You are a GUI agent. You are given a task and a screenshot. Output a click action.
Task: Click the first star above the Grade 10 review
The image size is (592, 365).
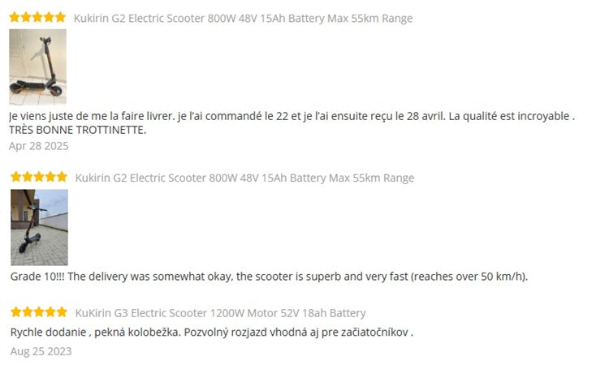click(15, 177)
